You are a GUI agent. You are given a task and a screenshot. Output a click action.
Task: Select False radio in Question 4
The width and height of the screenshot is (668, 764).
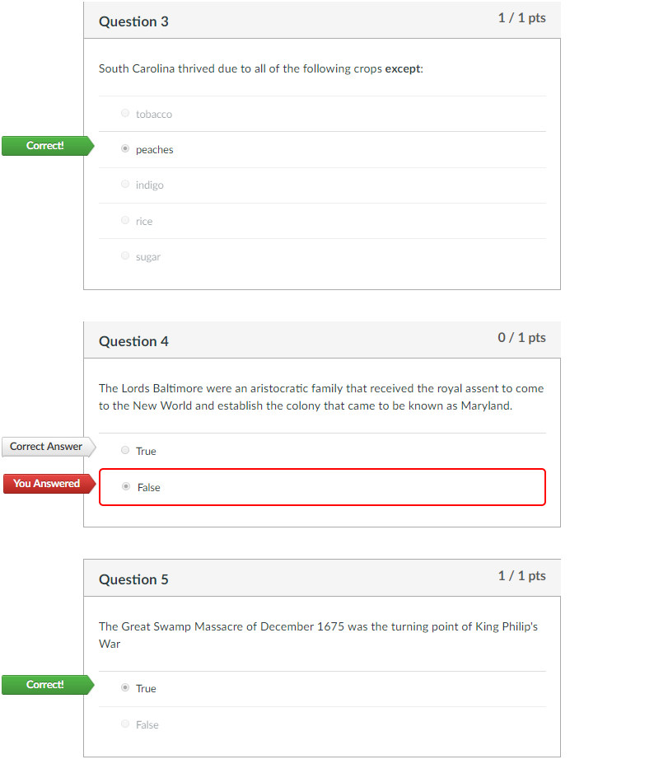point(126,487)
